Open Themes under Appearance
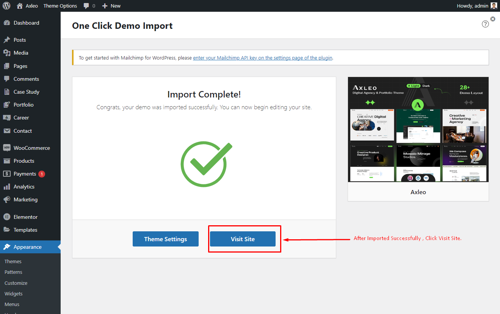 pos(13,261)
